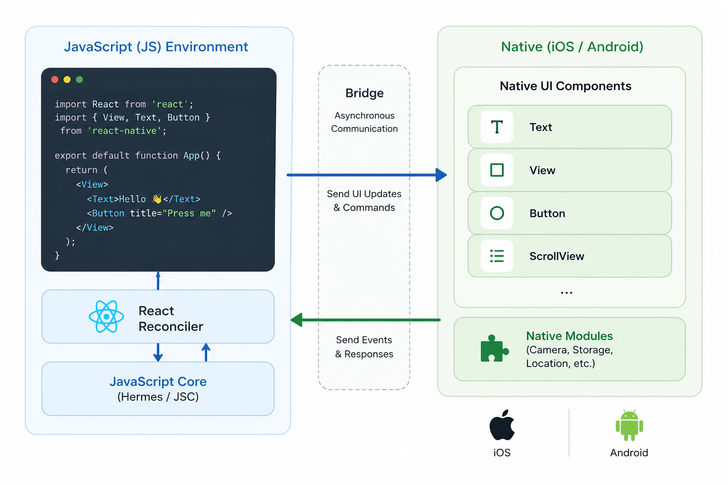The height and width of the screenshot is (485, 728).
Task: Click the 'Native (iOS / Android)' heading
Action: [572, 47]
